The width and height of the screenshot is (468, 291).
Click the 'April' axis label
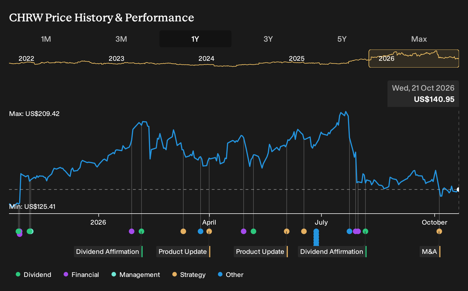coord(209,222)
